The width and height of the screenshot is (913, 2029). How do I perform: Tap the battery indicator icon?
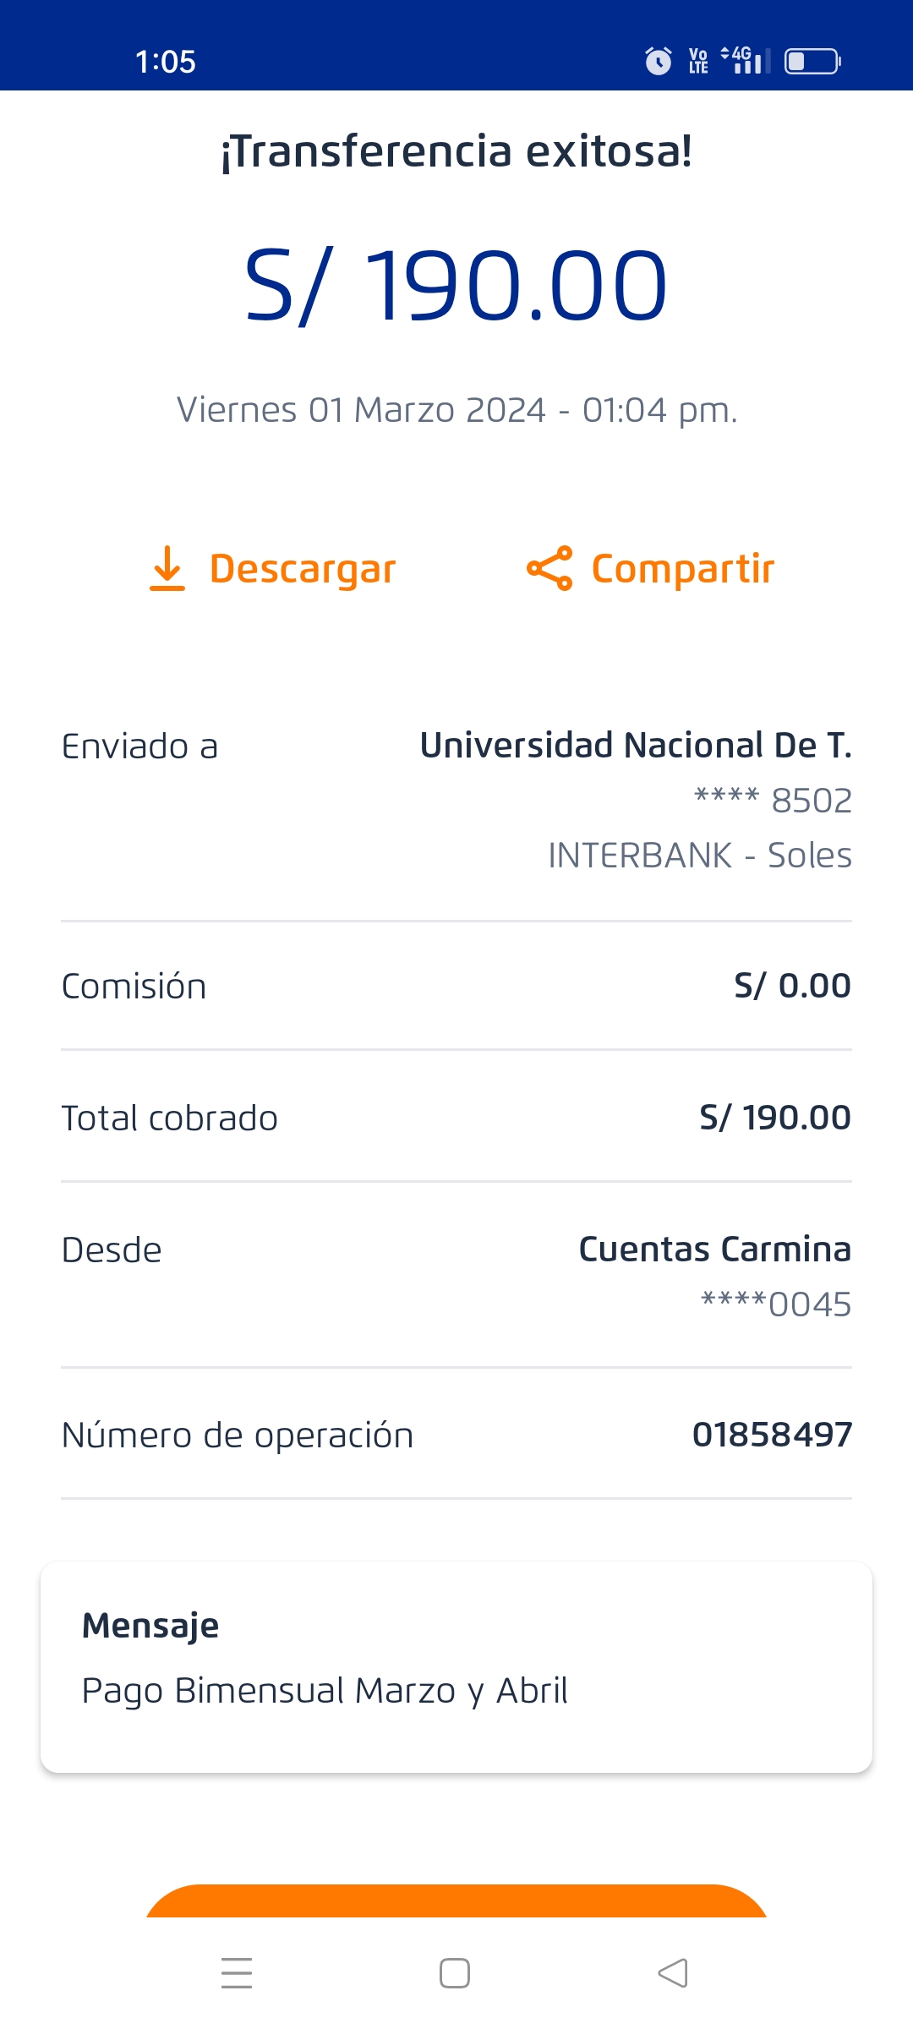point(812,62)
